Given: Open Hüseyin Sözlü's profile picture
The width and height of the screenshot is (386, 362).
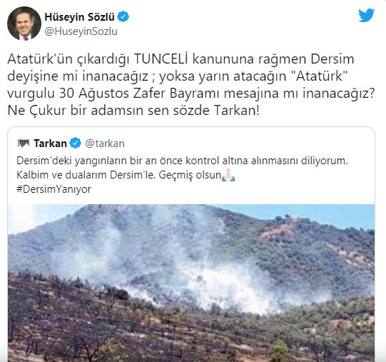Looking at the screenshot, I should pos(24,24).
